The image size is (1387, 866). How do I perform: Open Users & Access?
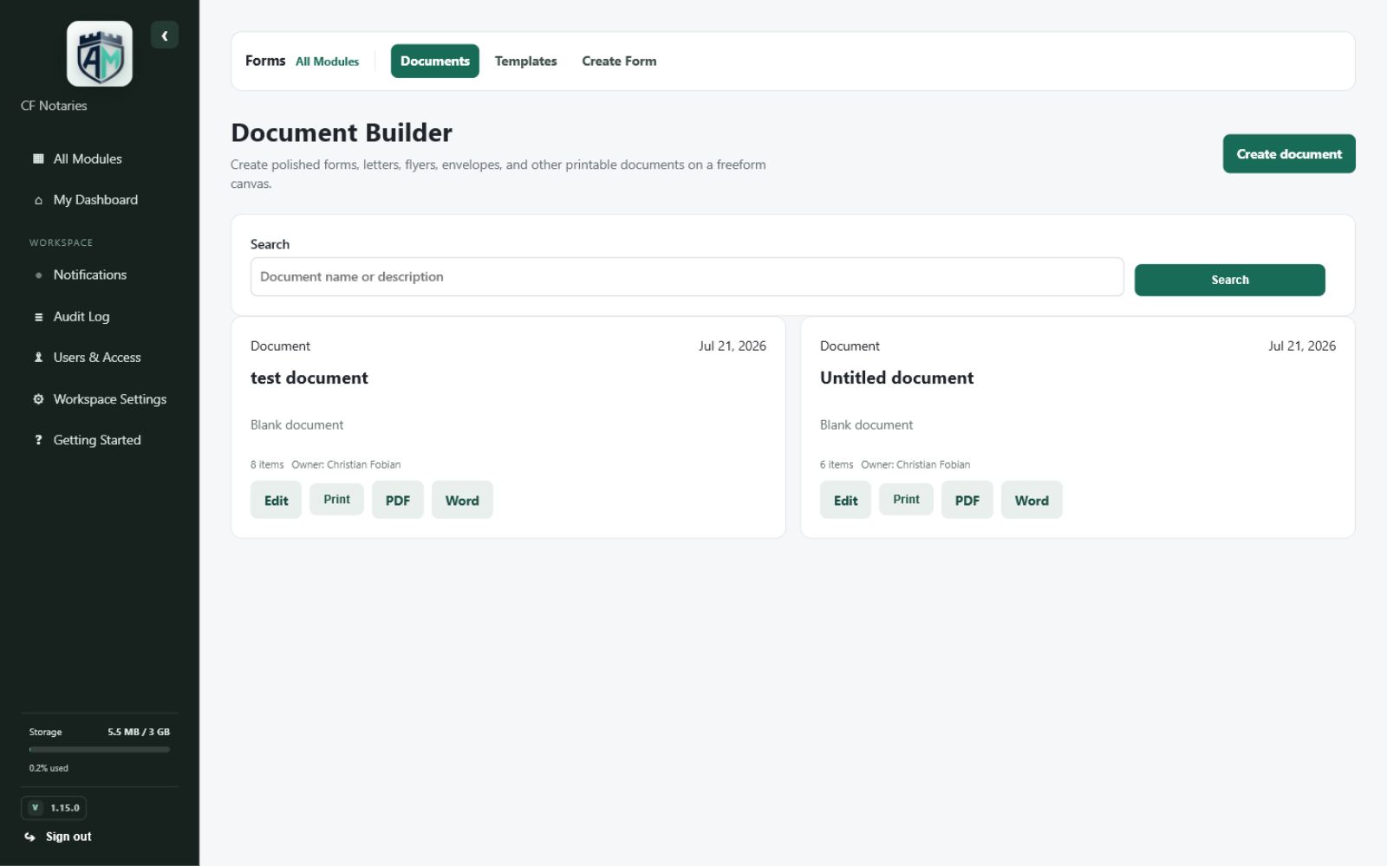pos(99,358)
